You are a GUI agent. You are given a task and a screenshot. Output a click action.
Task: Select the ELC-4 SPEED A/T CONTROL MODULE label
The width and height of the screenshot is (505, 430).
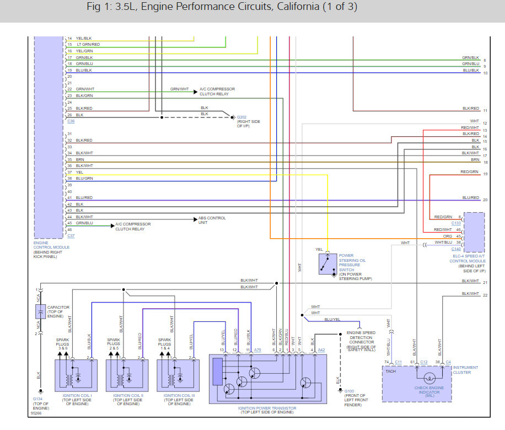point(468,259)
